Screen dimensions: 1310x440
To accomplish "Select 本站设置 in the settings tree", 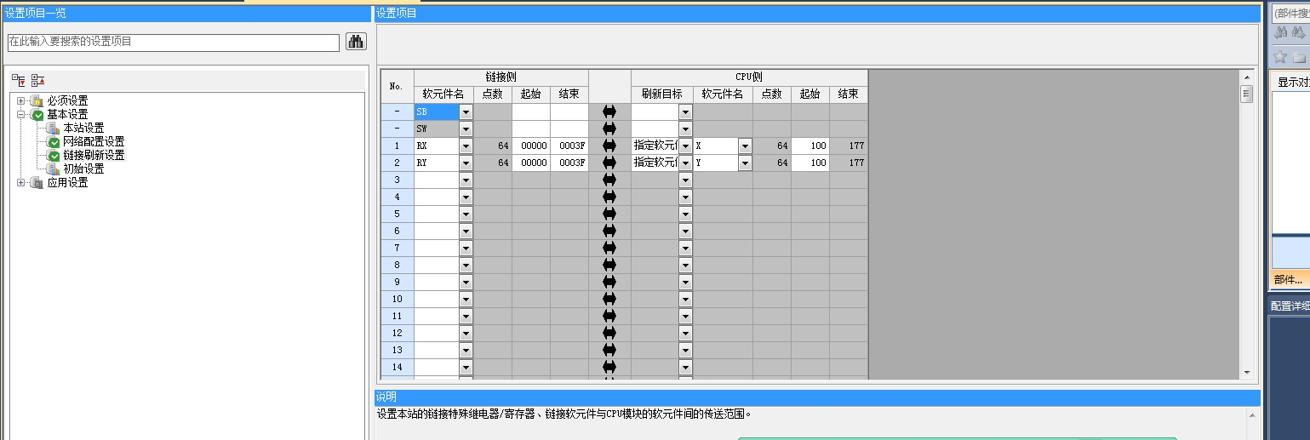I will coord(83,128).
